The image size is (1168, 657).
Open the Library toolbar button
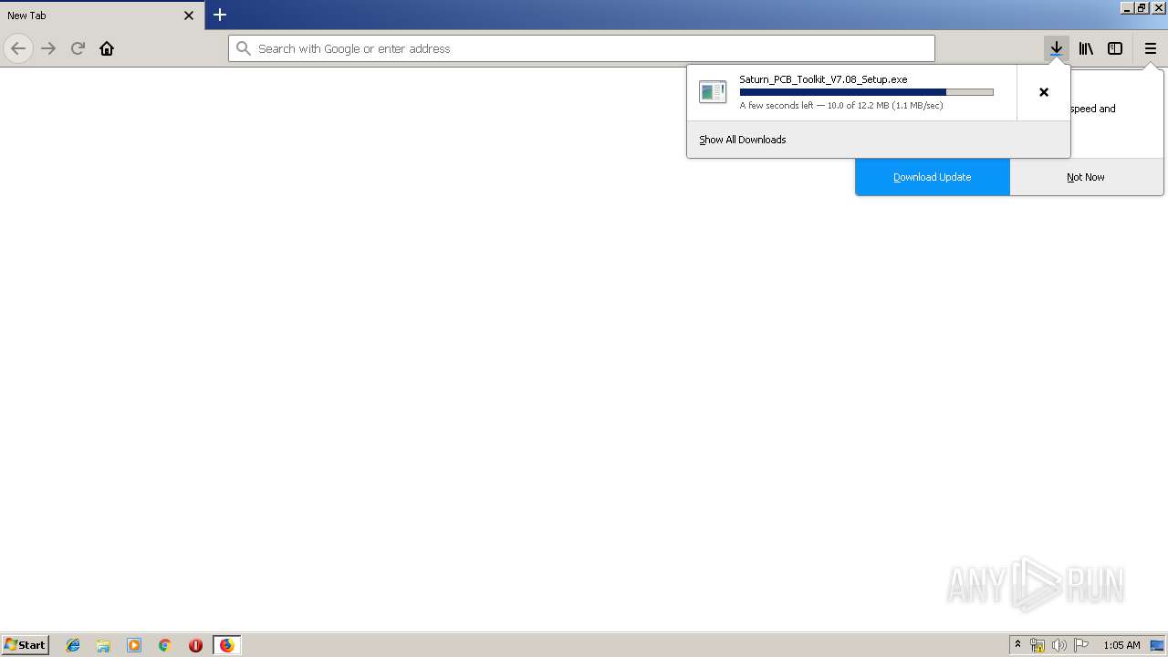pos(1086,48)
